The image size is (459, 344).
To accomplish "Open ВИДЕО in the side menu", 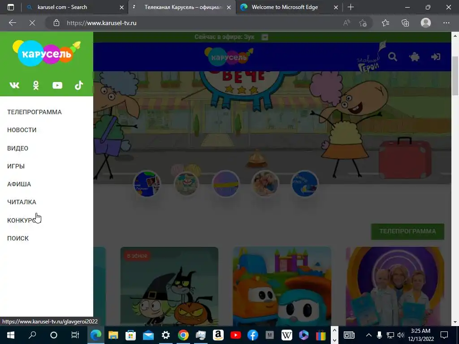I will 17,148.
